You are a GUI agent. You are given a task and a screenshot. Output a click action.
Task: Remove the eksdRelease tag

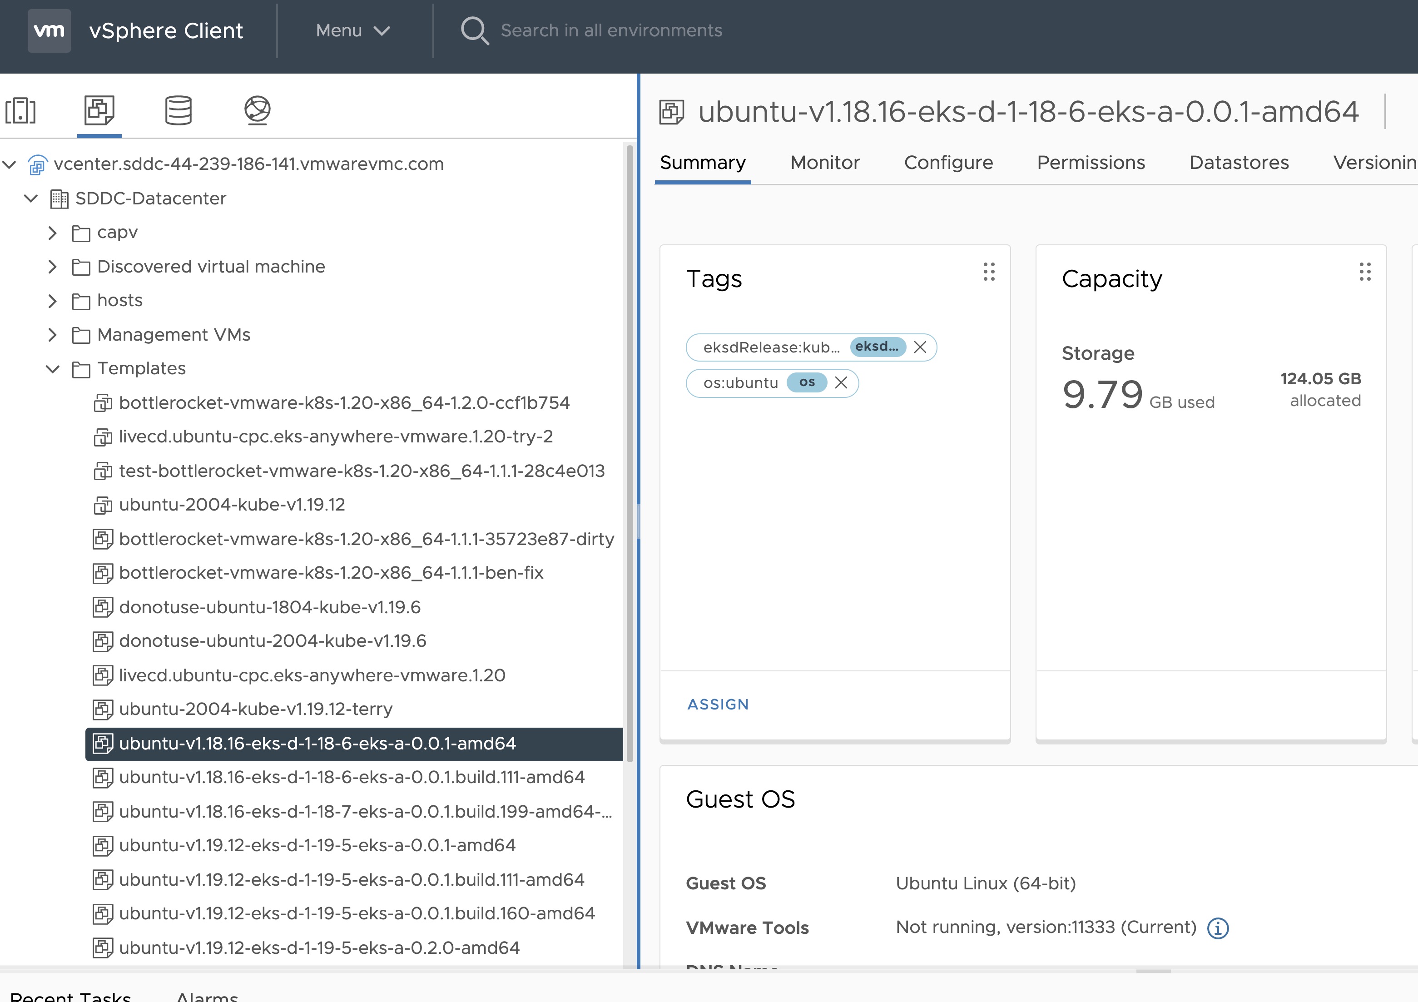pyautogui.click(x=920, y=347)
